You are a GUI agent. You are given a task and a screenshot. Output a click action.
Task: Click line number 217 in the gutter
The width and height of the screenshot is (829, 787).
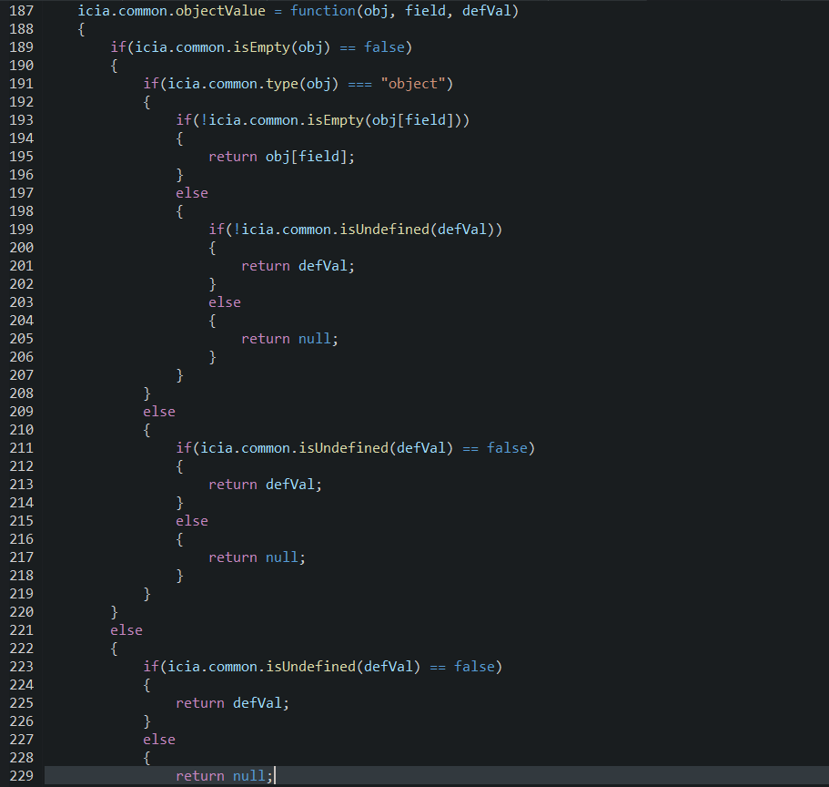(x=21, y=557)
